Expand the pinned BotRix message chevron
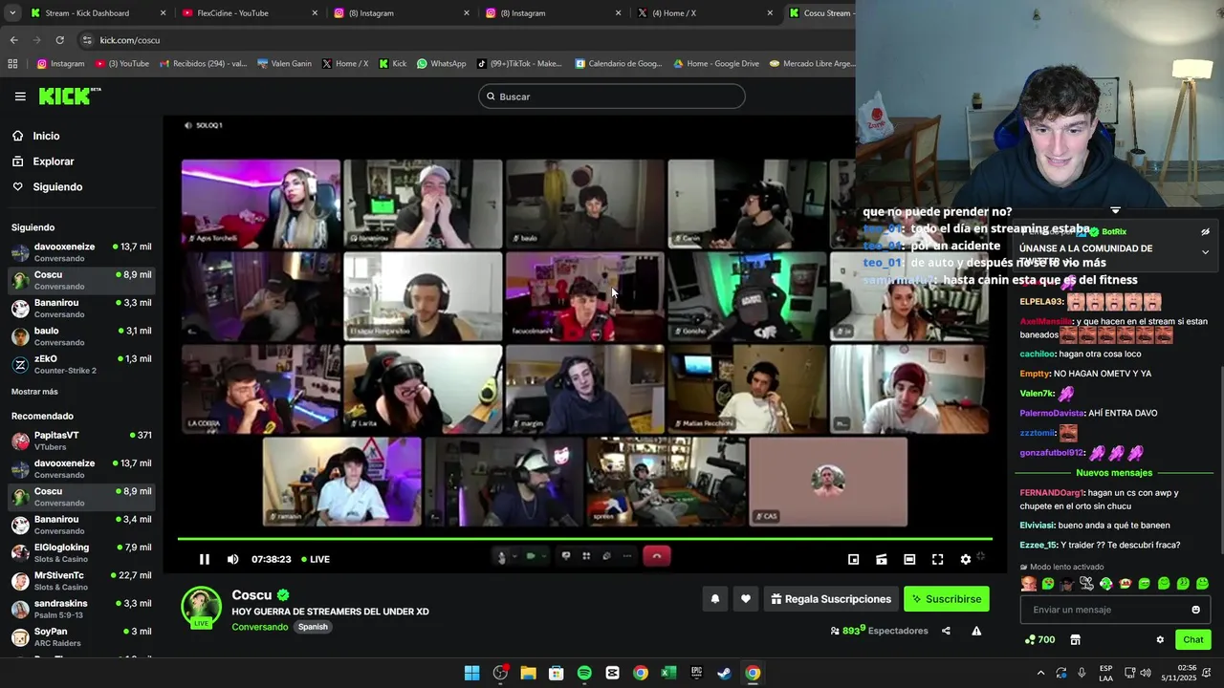 (1205, 252)
